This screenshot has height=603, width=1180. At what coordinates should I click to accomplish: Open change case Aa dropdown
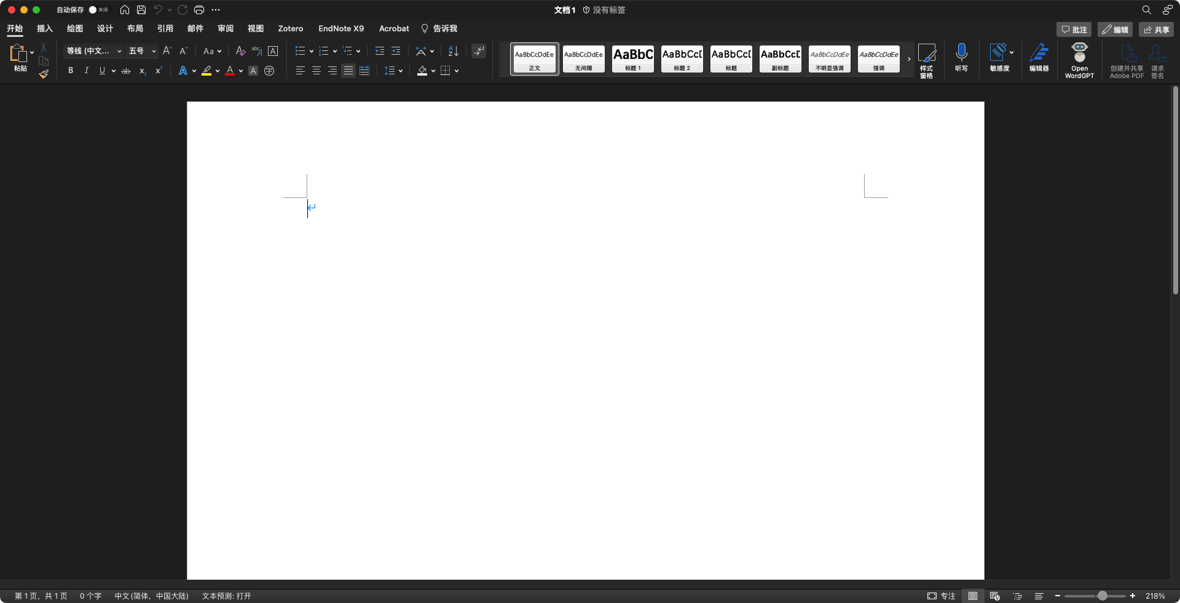[213, 51]
